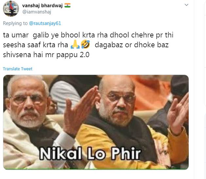Click the words pappu 2.0 in tweet
This screenshot has width=206, height=179.
tap(73, 55)
